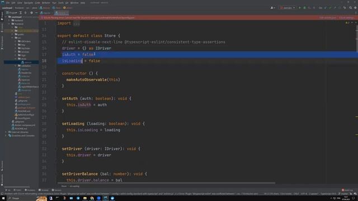Switch to the App.tsx editor tab

(x=45, y=13)
